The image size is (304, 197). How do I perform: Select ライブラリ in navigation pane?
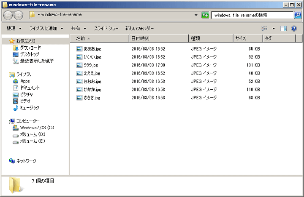tap(24, 75)
